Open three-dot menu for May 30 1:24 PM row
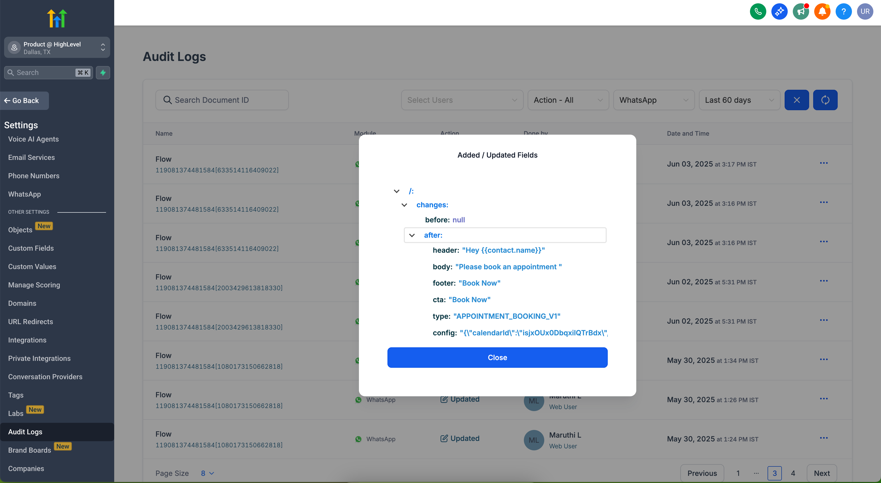881x483 pixels. 824,438
